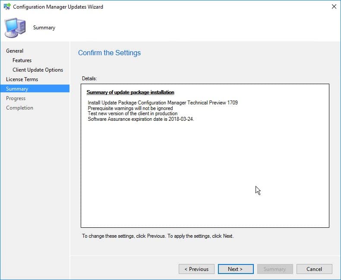
Task: Click the Install Update Package line
Action: (163, 103)
